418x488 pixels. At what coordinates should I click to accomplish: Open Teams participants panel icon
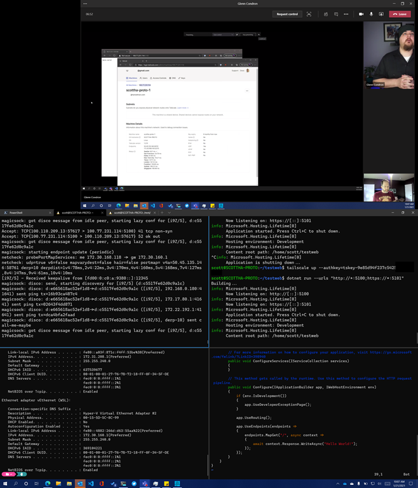(x=325, y=14)
